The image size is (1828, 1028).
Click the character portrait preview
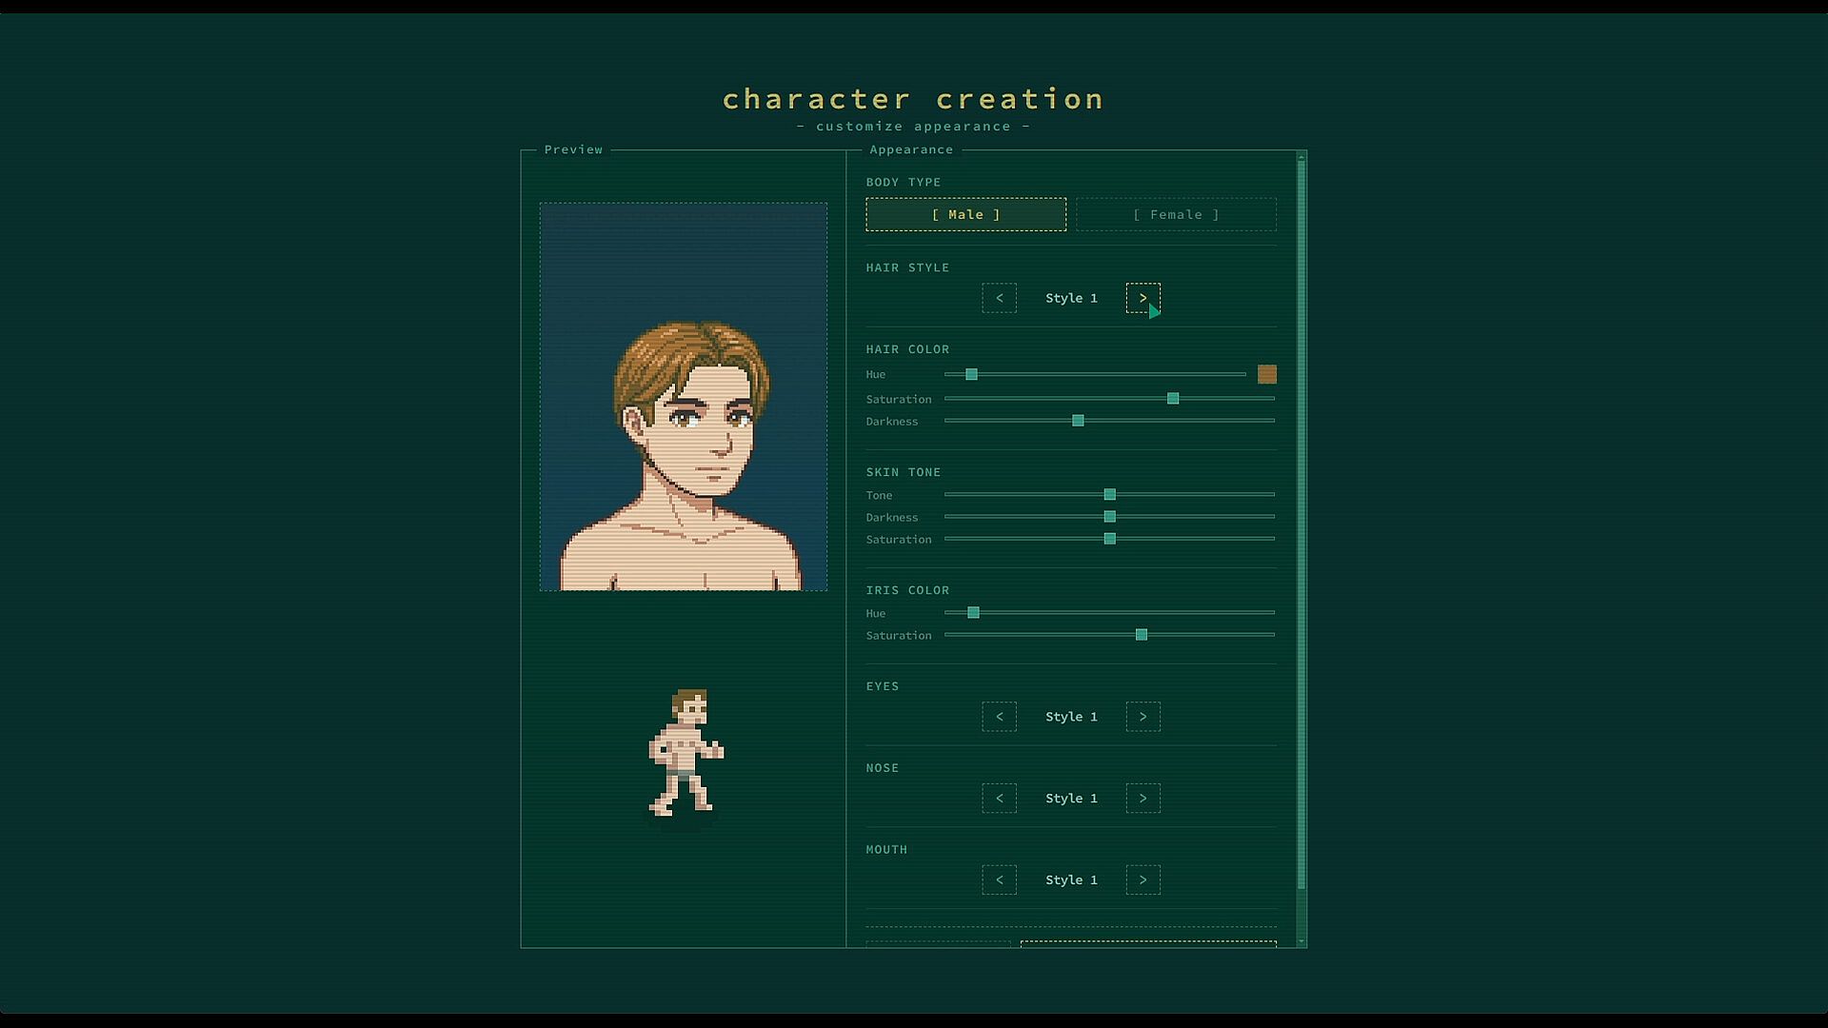(x=684, y=397)
